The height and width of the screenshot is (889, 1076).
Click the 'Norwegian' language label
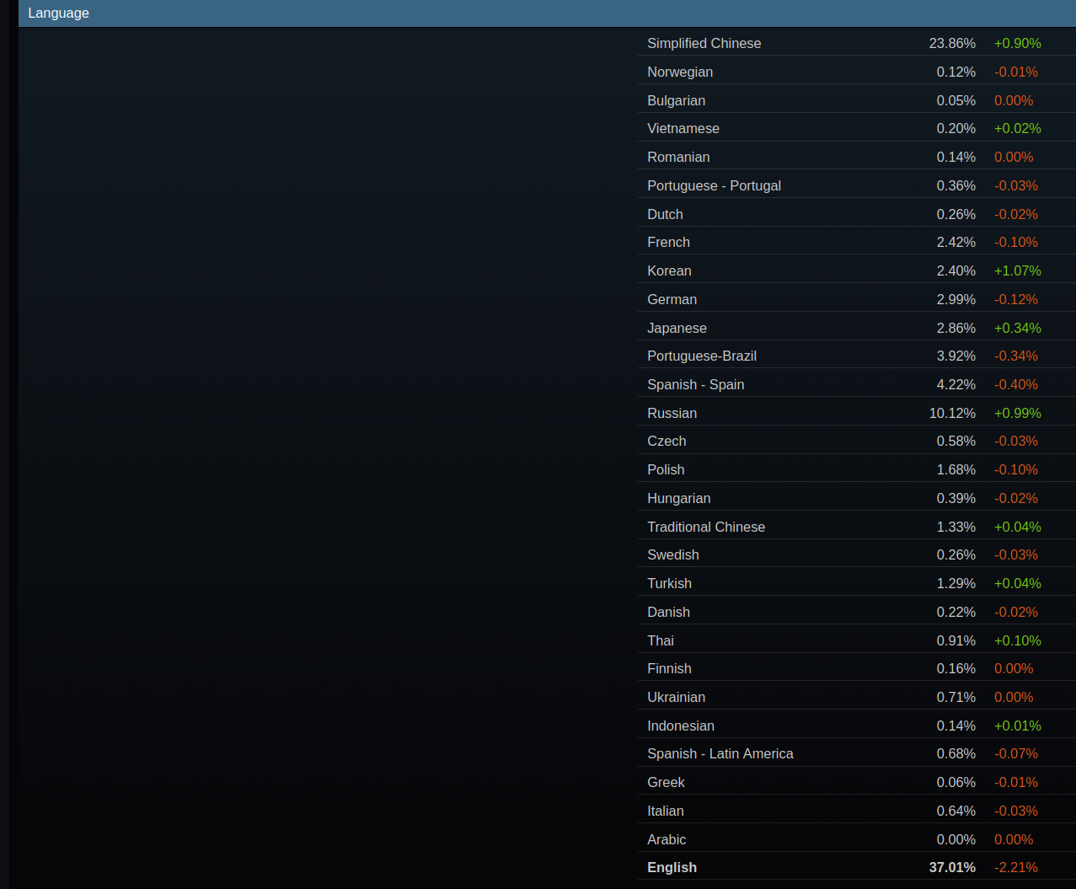(x=680, y=72)
